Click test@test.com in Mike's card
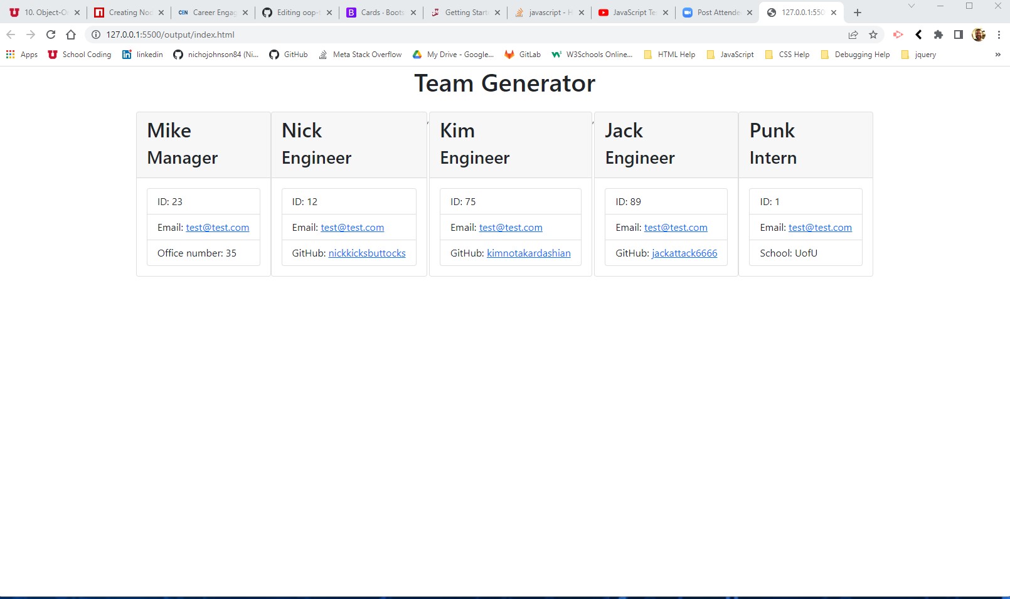This screenshot has width=1010, height=599. pyautogui.click(x=217, y=228)
